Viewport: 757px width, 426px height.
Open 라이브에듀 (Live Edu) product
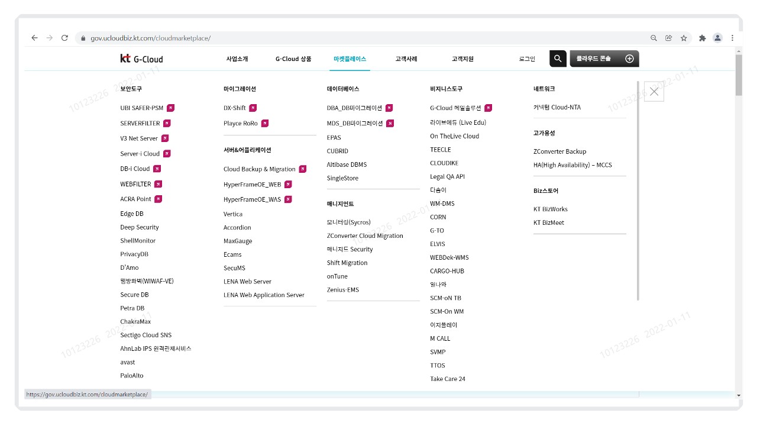pyautogui.click(x=458, y=122)
